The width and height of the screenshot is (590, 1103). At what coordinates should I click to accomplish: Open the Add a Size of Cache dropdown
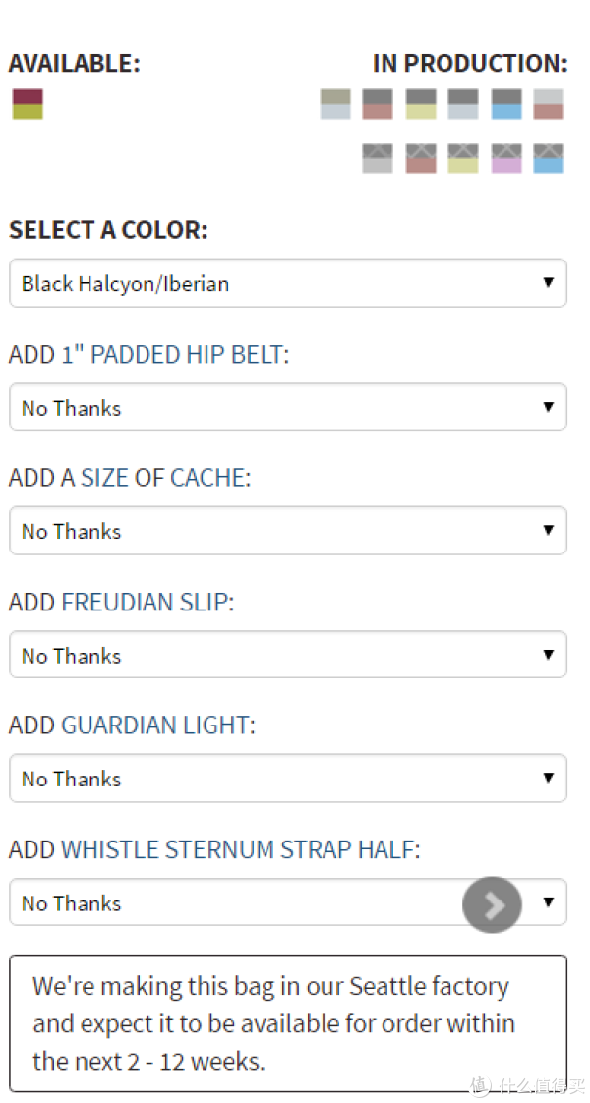click(x=287, y=531)
